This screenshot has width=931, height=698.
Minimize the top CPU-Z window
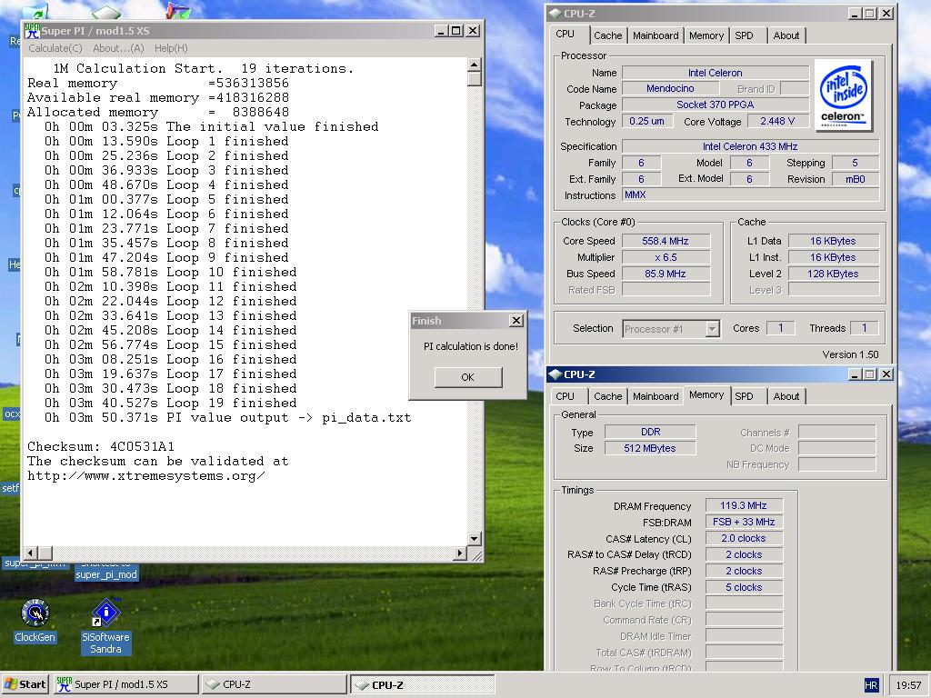click(x=855, y=13)
